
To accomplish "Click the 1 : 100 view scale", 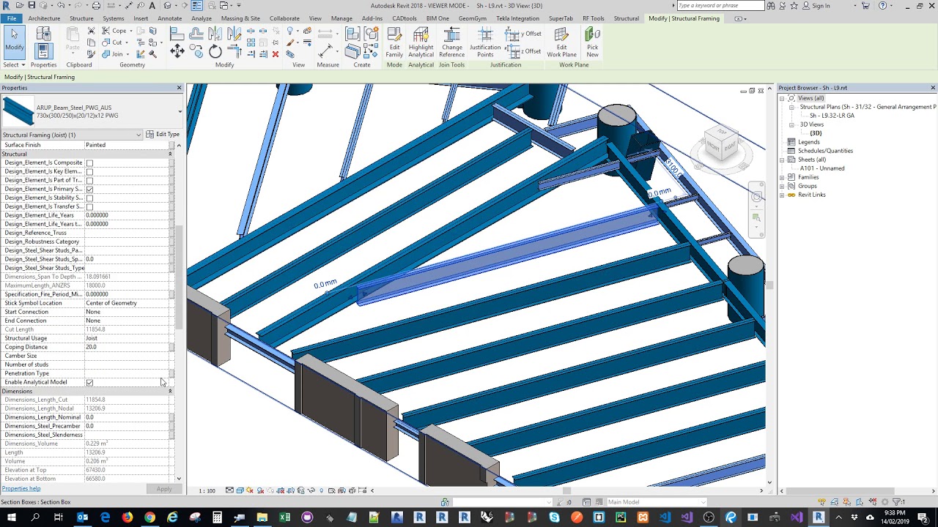I will pos(207,490).
